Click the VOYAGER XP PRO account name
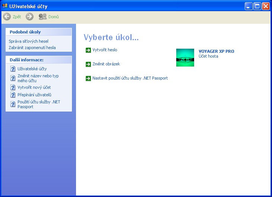This screenshot has height=197, width=272. (216, 51)
